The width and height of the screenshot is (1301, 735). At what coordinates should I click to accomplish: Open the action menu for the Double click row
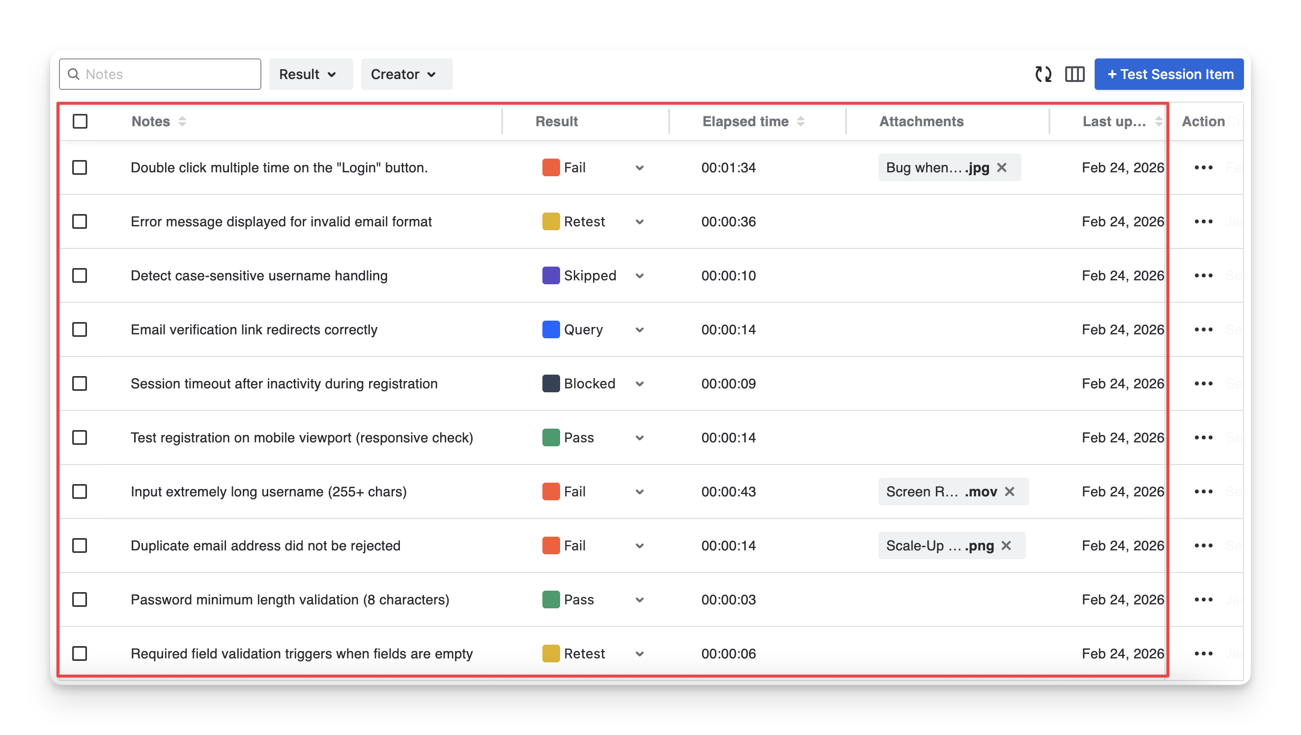point(1203,167)
